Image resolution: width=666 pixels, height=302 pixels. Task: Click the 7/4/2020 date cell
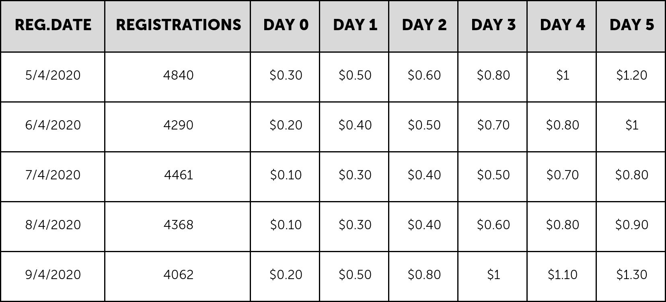pos(53,177)
